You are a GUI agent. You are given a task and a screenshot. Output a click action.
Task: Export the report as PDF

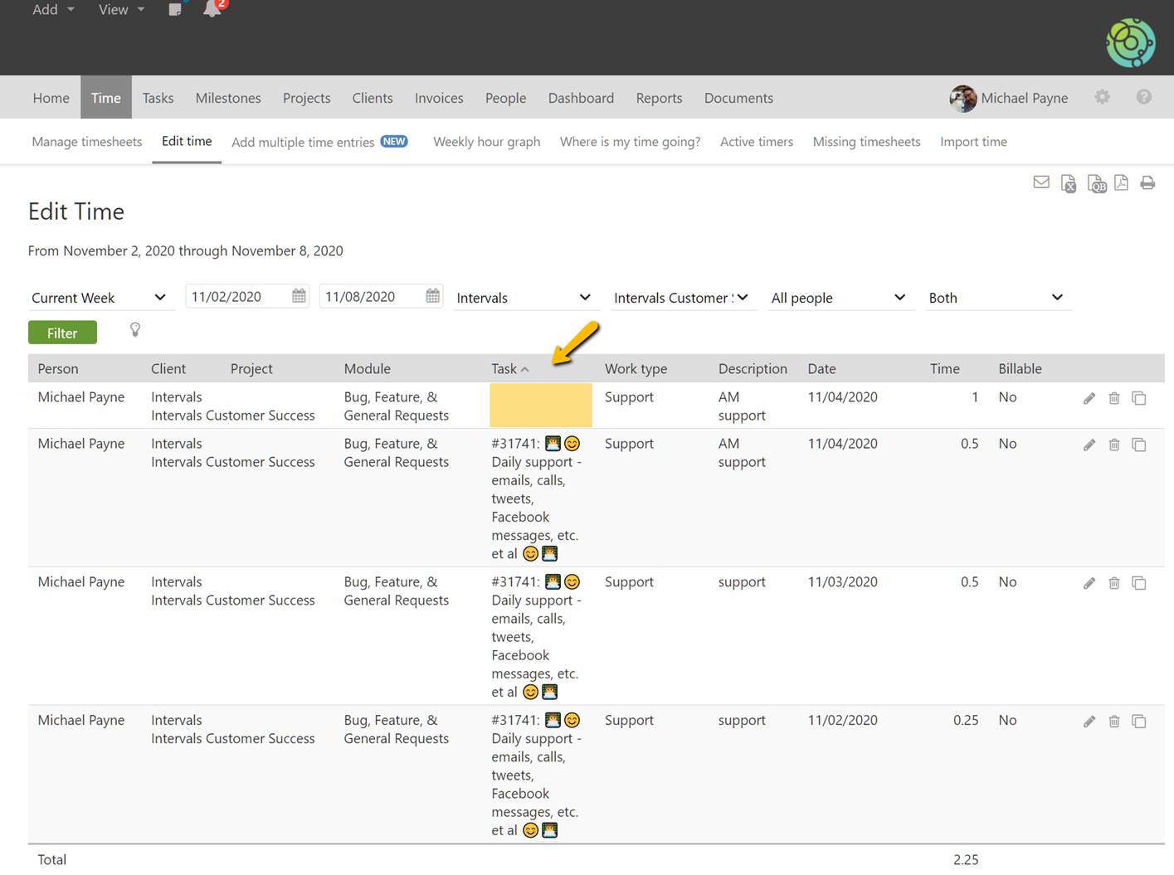point(1121,182)
